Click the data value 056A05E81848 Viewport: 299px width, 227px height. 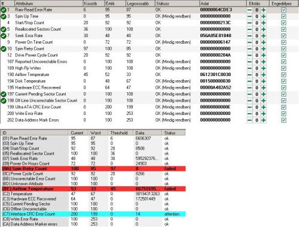point(215,36)
